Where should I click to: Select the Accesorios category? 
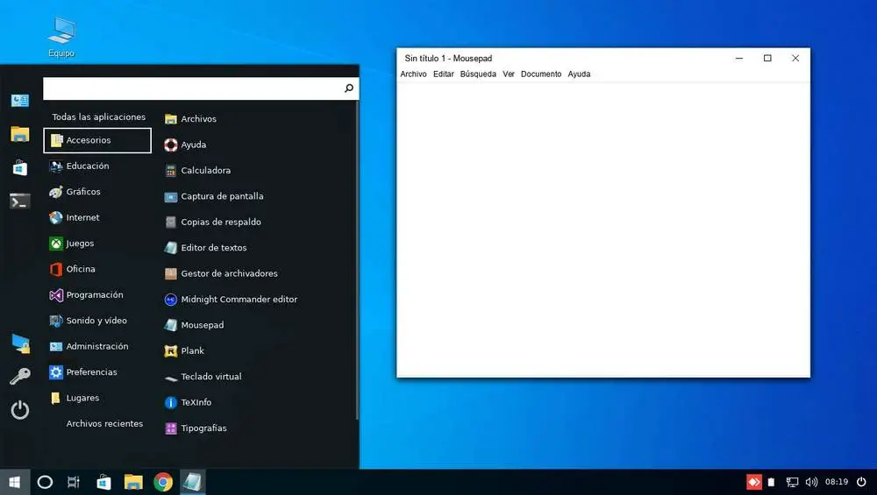[x=97, y=140]
